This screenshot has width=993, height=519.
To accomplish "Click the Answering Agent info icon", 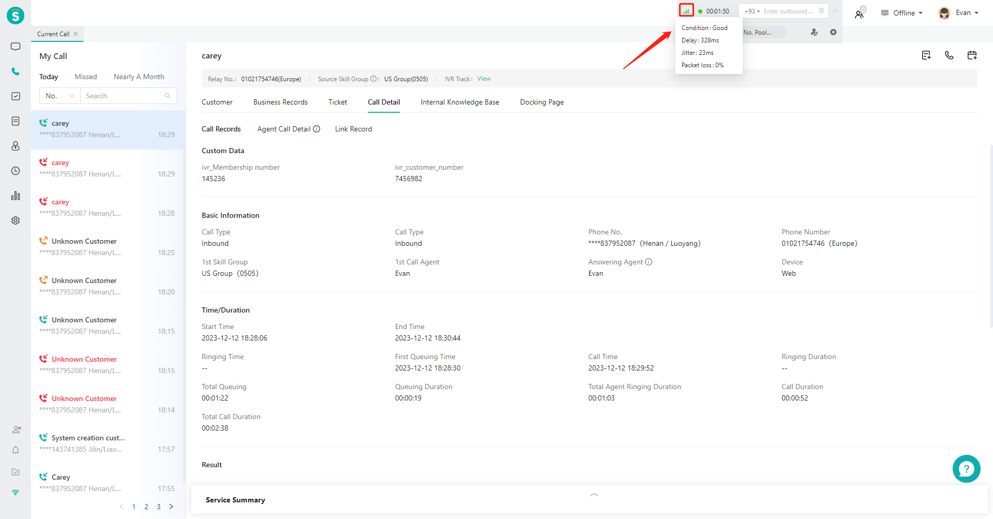I will click(x=649, y=262).
